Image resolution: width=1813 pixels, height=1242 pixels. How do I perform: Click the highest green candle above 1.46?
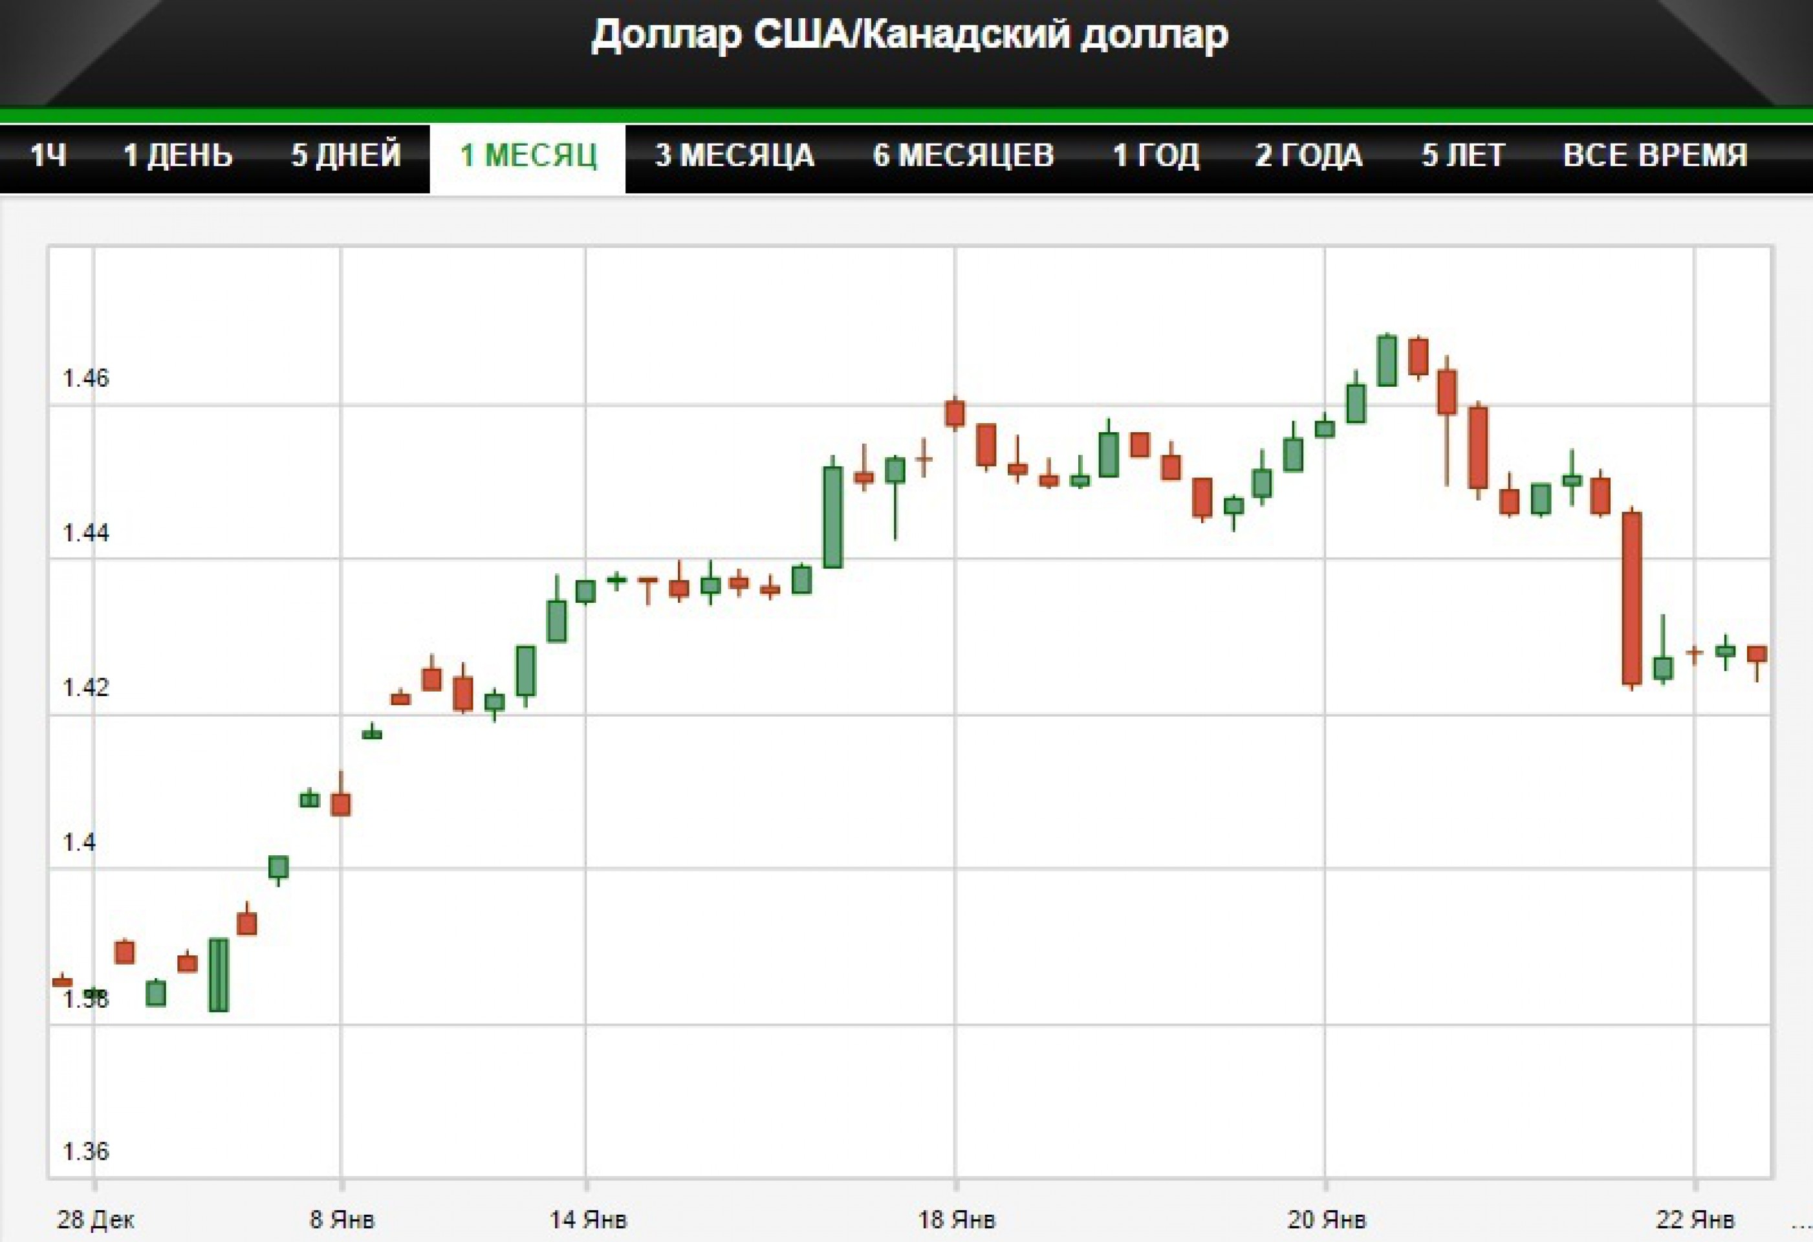(x=1387, y=359)
